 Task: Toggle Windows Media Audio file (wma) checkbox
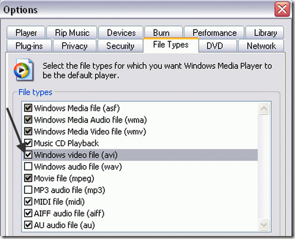pos(29,120)
